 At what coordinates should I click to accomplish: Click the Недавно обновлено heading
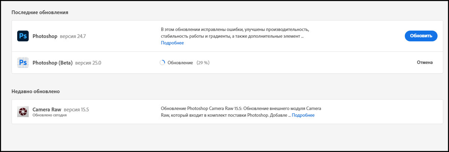point(36,91)
